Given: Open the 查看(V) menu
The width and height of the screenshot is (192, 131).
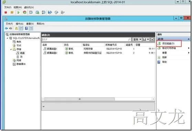Looking at the screenshot, I should click(30, 24).
